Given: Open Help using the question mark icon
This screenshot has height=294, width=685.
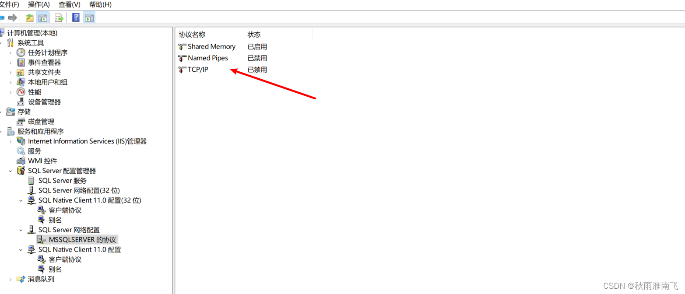Looking at the screenshot, I should 75,17.
